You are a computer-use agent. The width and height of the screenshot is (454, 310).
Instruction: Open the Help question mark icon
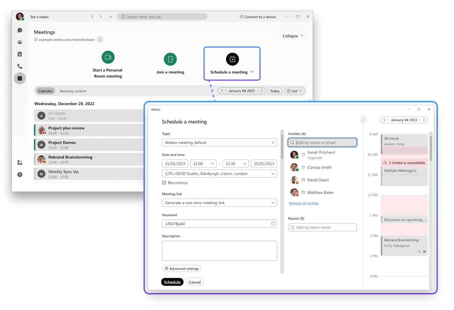[x=20, y=175]
